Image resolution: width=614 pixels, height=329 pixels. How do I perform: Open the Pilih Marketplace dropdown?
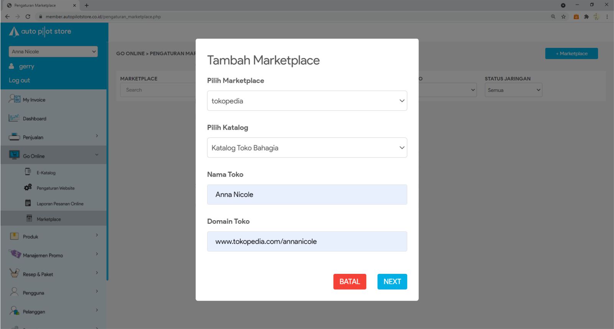[x=307, y=101]
